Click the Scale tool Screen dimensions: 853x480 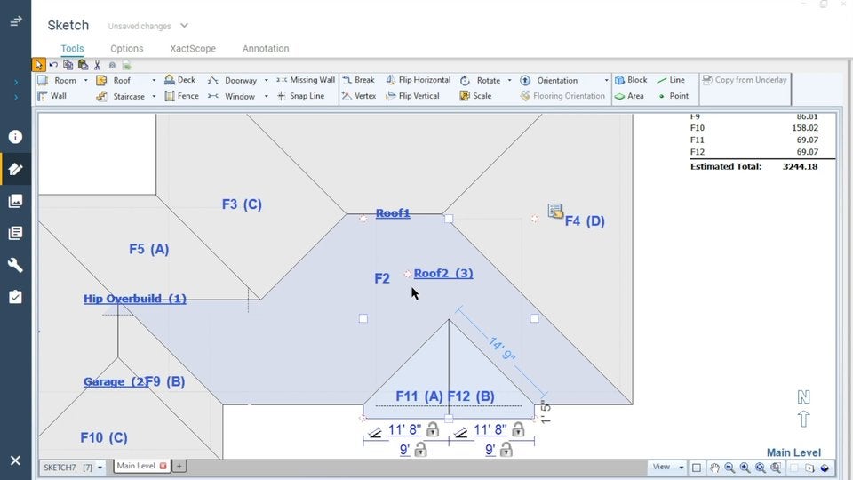click(476, 96)
